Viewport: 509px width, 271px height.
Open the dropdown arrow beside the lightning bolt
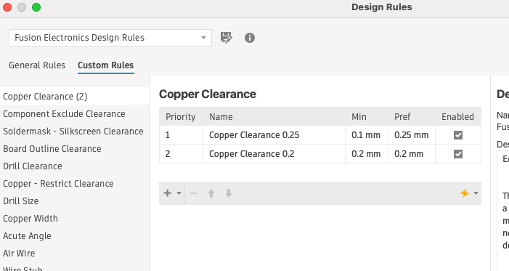tap(476, 193)
